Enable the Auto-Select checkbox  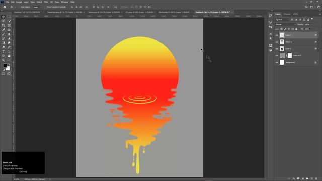click(x=19, y=7)
